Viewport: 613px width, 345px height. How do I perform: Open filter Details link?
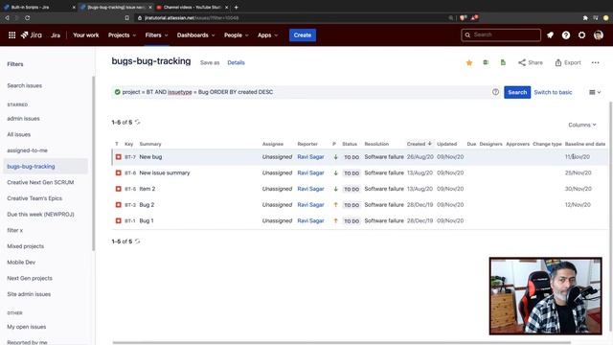click(x=236, y=62)
